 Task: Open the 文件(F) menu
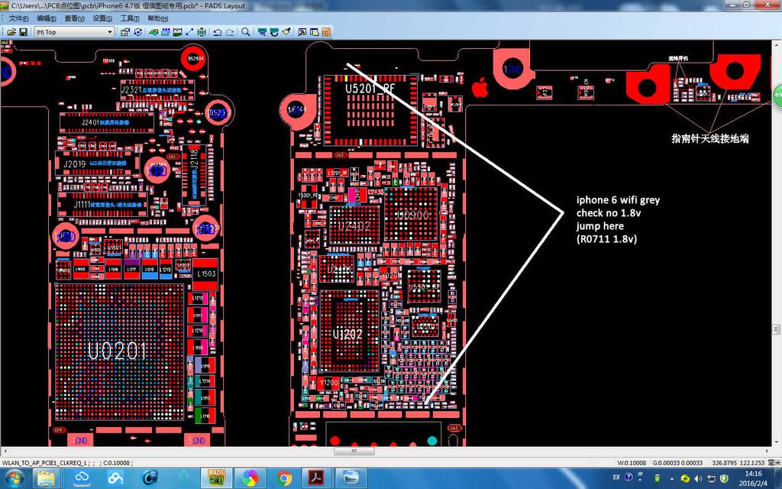pyautogui.click(x=18, y=18)
